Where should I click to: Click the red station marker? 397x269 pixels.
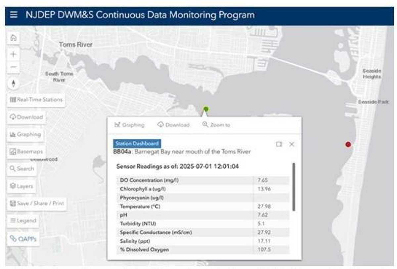coord(348,144)
